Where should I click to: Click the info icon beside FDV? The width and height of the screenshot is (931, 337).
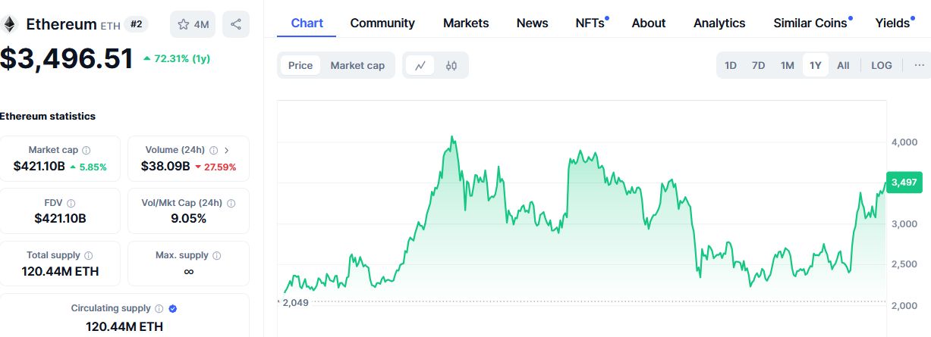coord(71,203)
